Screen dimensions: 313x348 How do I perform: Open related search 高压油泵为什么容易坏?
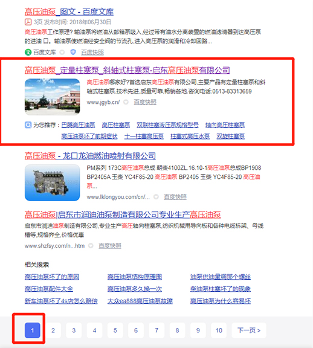(221, 301)
